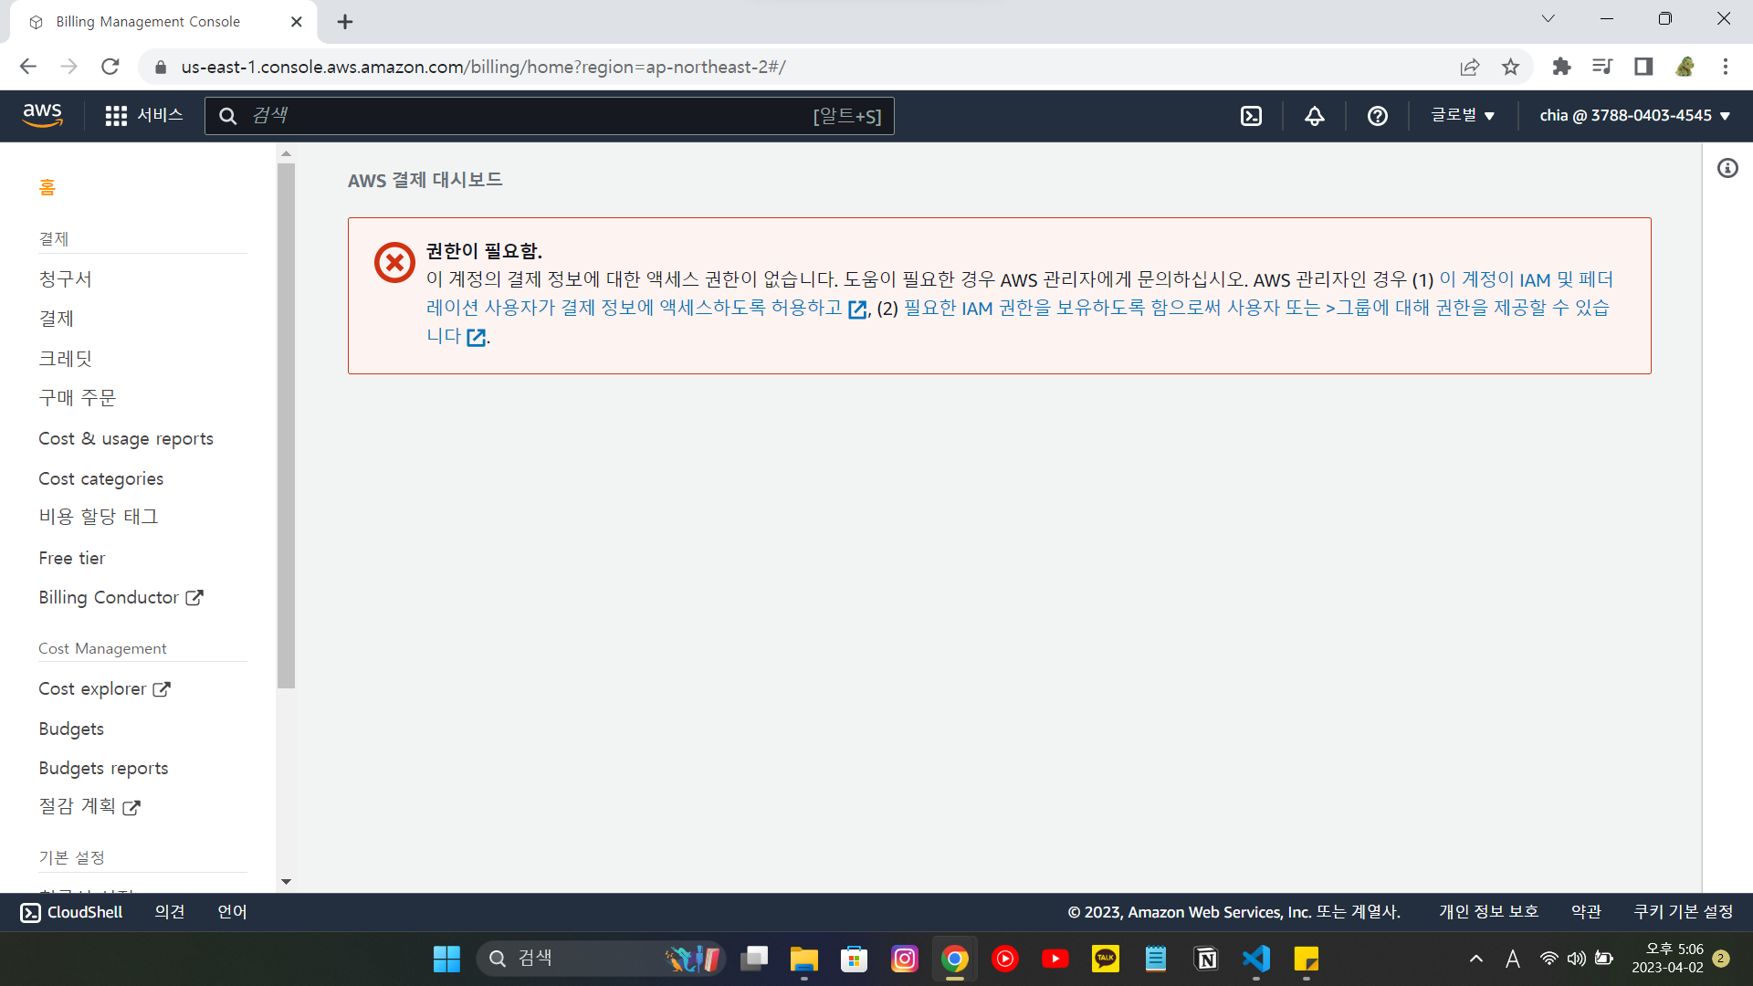Open 개인 정보 보호 footer link

(x=1489, y=912)
